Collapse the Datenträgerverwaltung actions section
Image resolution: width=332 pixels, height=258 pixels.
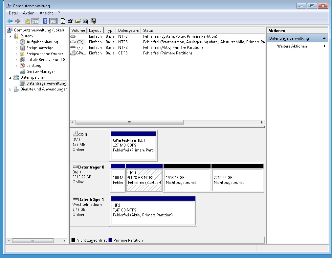324,38
